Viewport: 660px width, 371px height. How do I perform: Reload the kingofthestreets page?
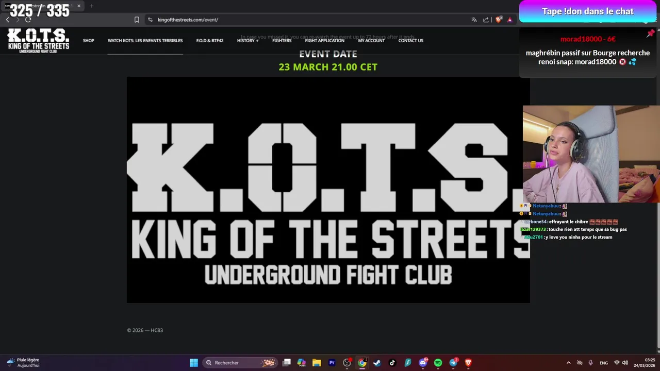click(x=28, y=20)
